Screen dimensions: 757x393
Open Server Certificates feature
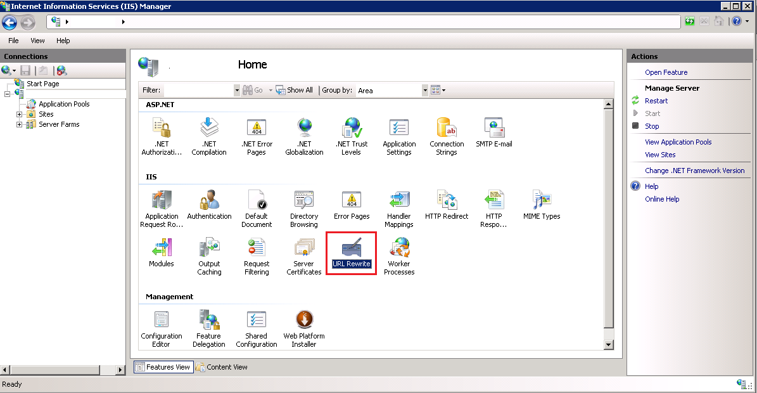(x=304, y=256)
